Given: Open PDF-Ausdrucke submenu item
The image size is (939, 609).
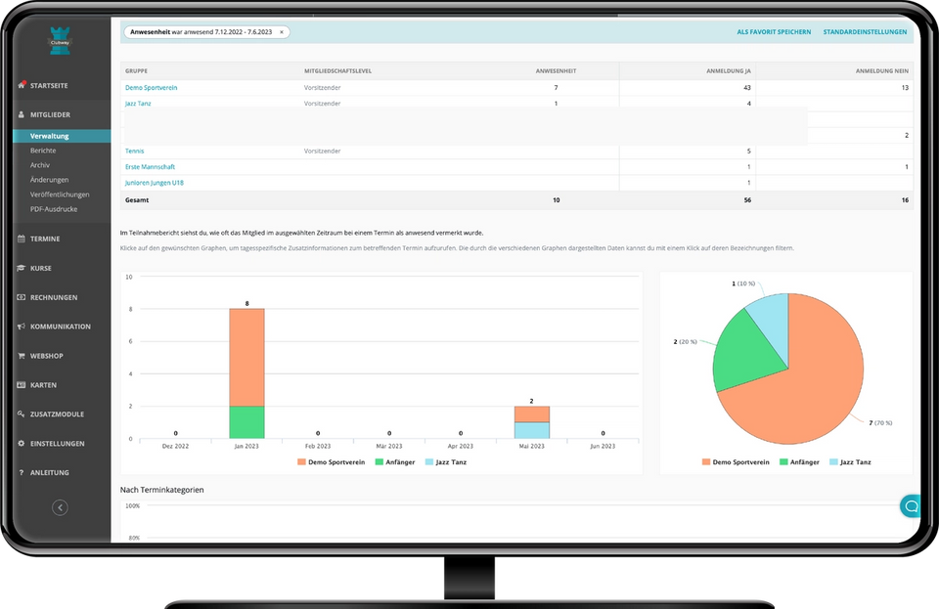Looking at the screenshot, I should tap(54, 209).
